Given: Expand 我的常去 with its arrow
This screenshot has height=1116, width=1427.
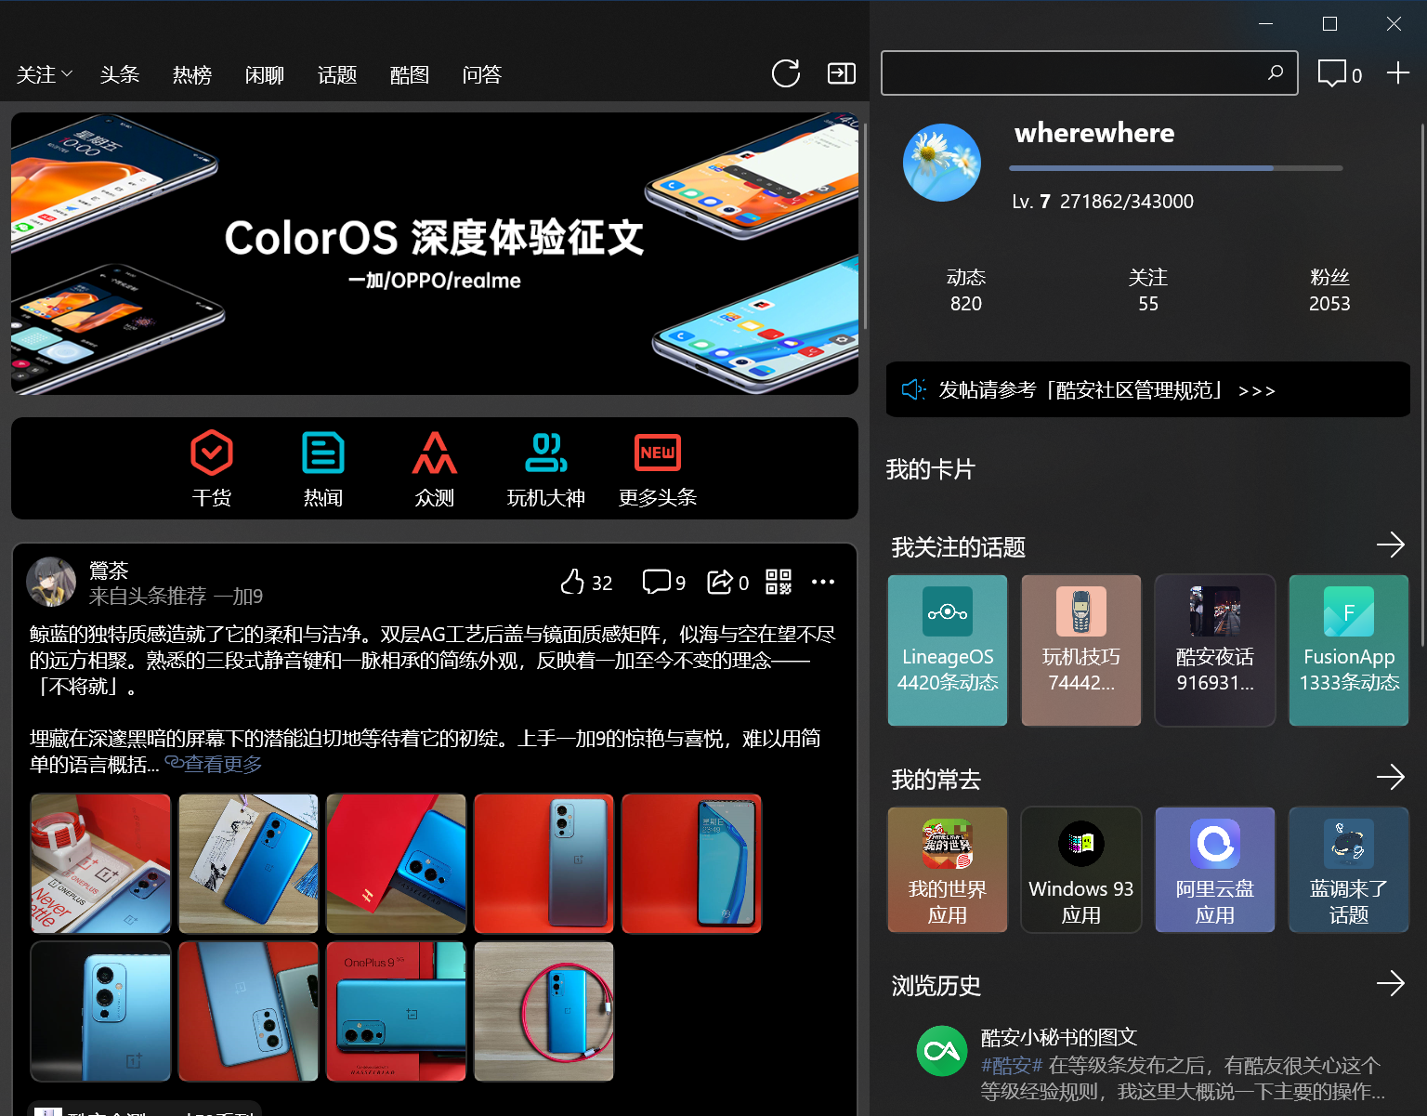Looking at the screenshot, I should tap(1391, 777).
